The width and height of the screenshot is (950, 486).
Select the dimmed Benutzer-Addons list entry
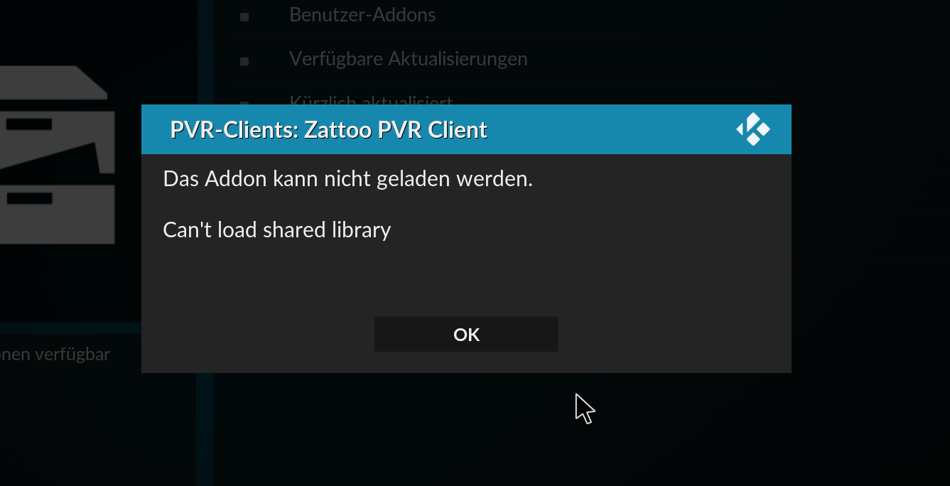pyautogui.click(x=362, y=14)
